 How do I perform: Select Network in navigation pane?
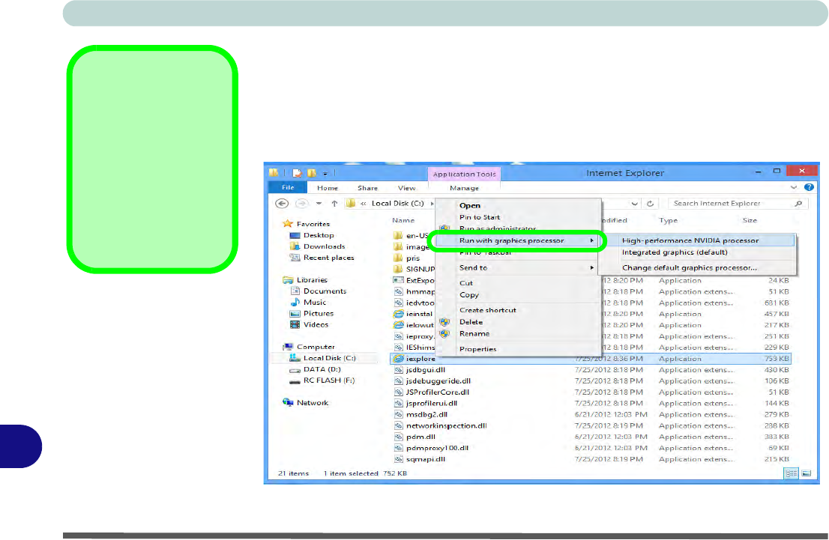pos(313,403)
